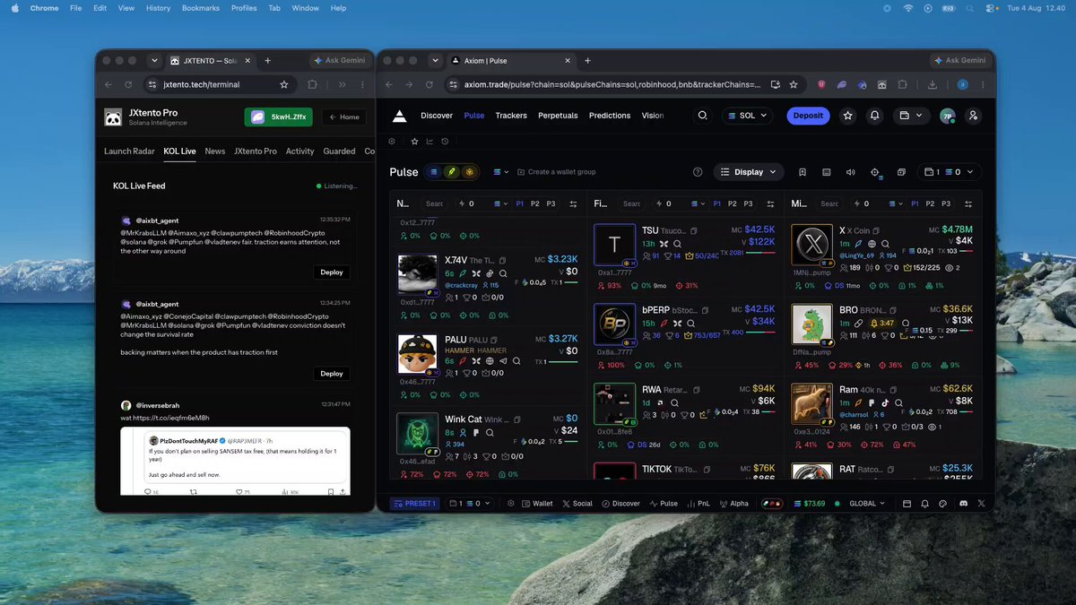1076x605 pixels.
Task: Click the crosshair snipe settings icon
Action: [x=876, y=172]
